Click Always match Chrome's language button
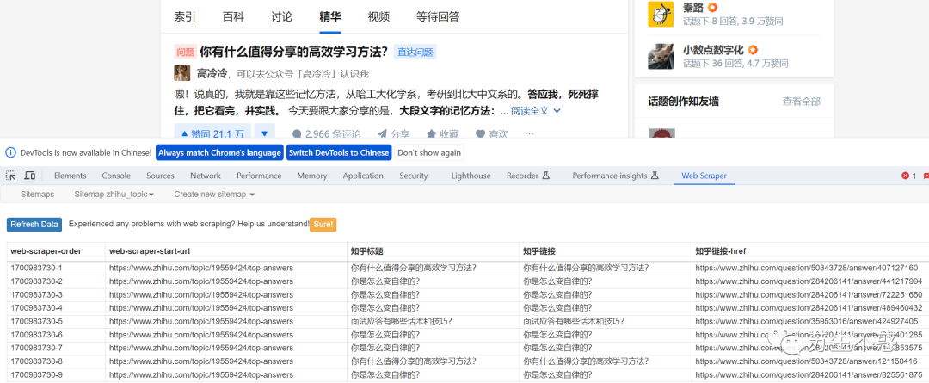929x383 pixels. point(219,152)
